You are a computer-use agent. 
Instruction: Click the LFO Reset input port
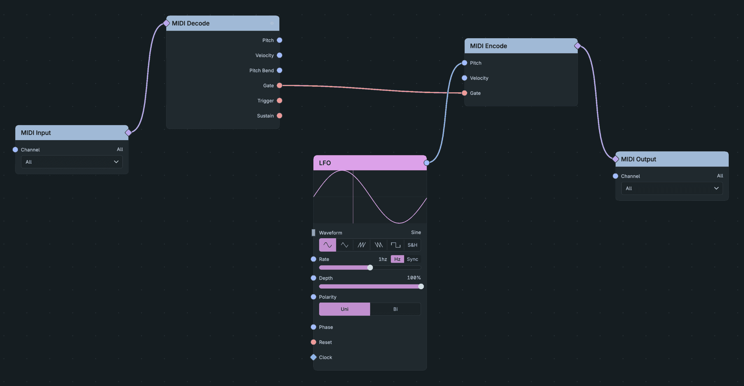tap(313, 342)
